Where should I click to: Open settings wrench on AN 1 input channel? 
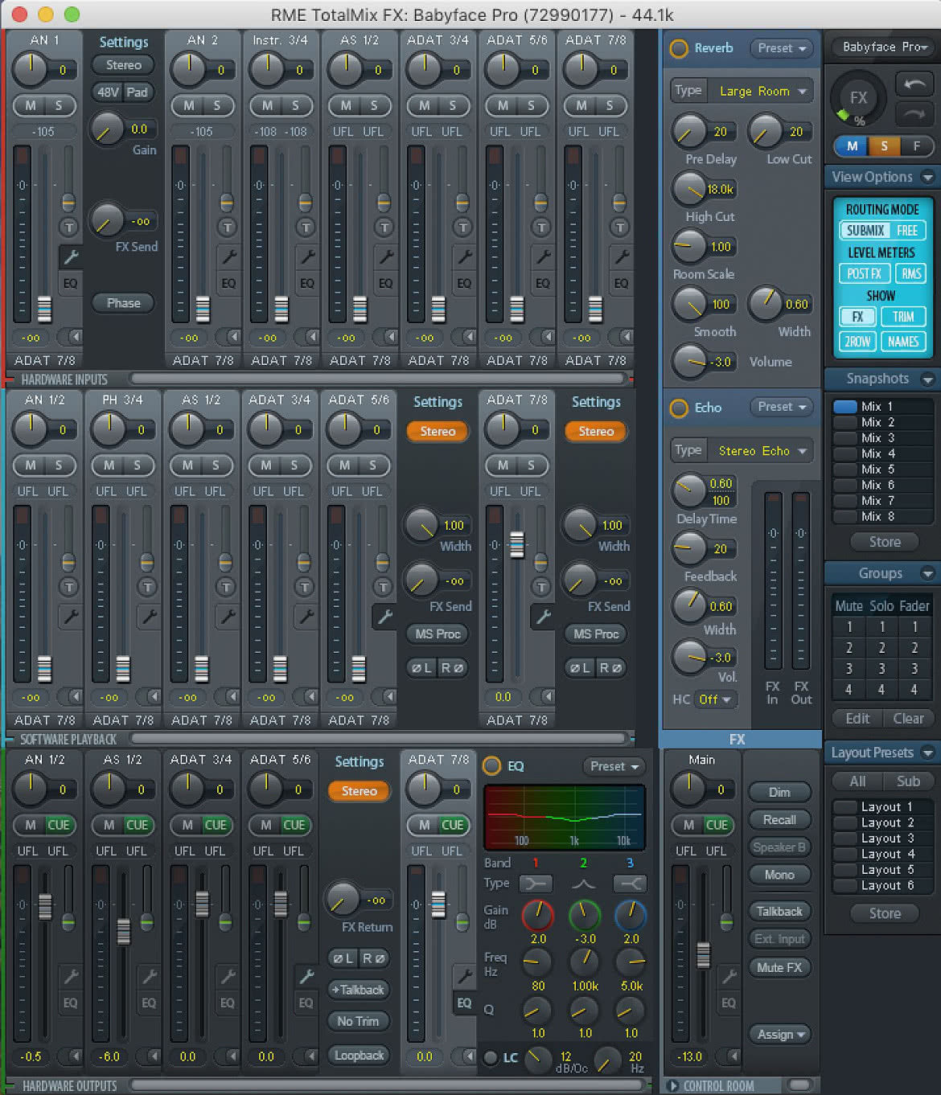(70, 257)
